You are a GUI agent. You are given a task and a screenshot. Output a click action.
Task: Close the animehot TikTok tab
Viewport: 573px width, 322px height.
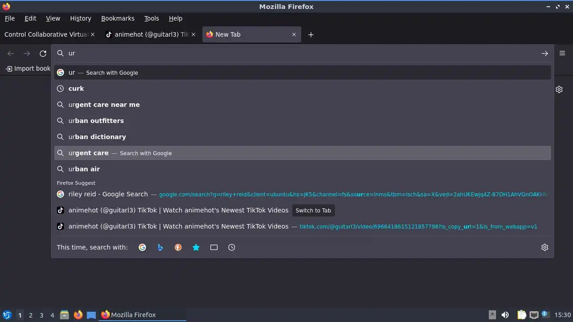(x=193, y=34)
